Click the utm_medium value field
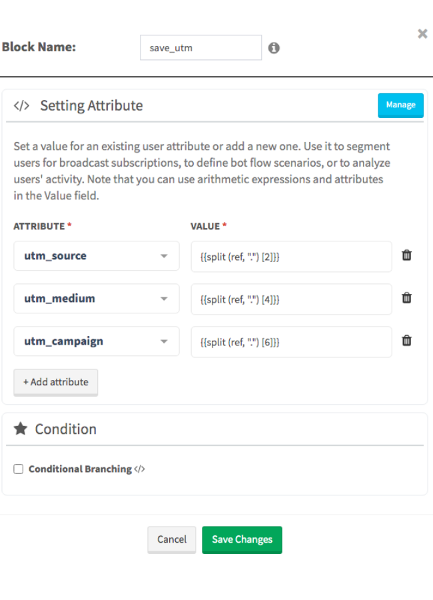This screenshot has height=600, width=433. [x=292, y=299]
